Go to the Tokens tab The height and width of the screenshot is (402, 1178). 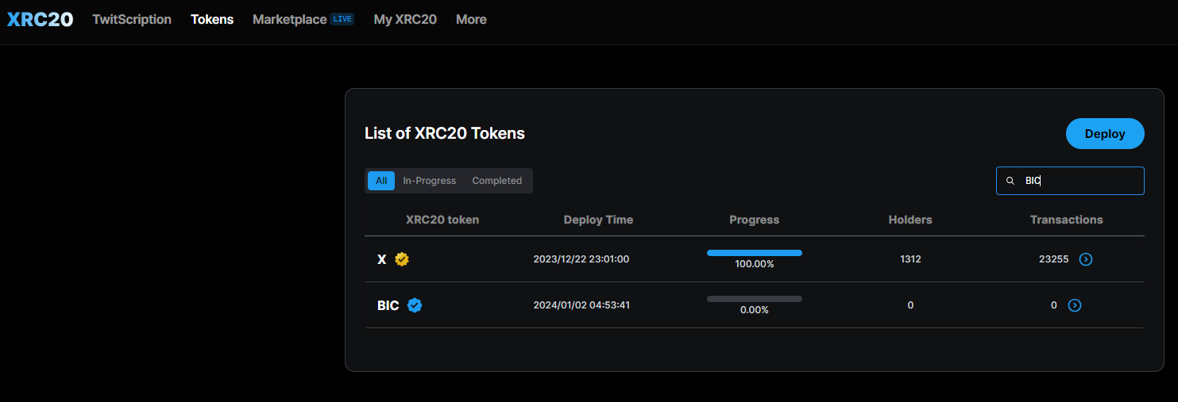pyautogui.click(x=212, y=20)
